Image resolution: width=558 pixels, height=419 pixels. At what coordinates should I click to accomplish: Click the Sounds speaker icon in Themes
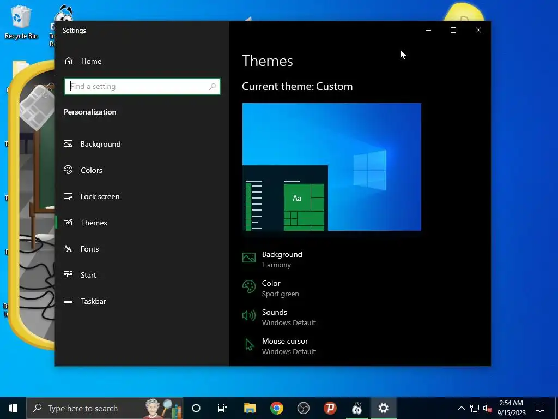pos(249,315)
